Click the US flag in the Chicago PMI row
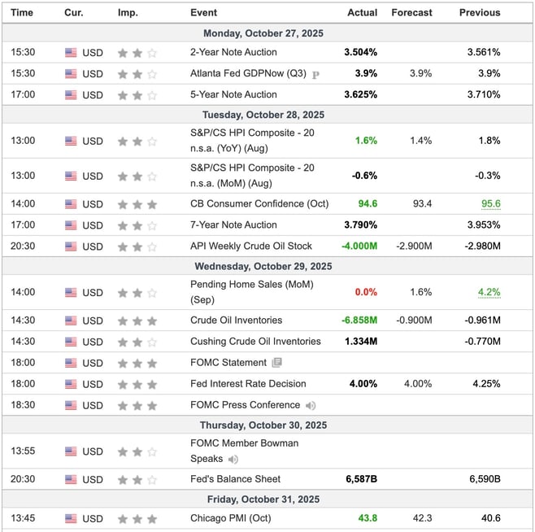 71,518
